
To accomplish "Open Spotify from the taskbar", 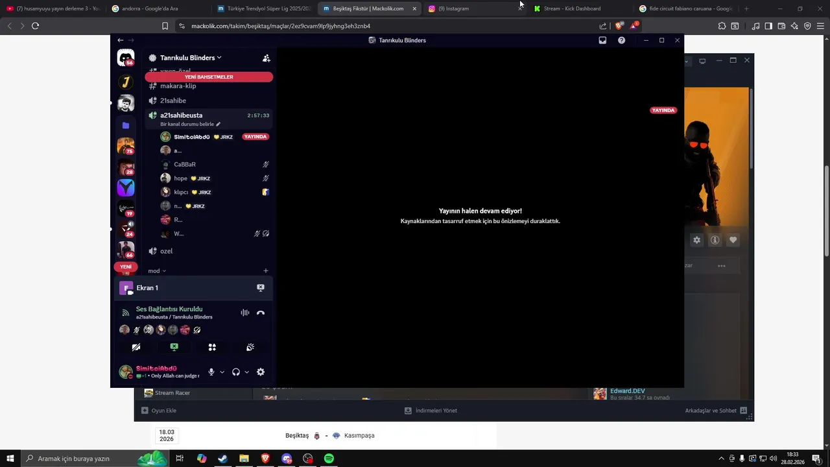I will click(x=329, y=459).
